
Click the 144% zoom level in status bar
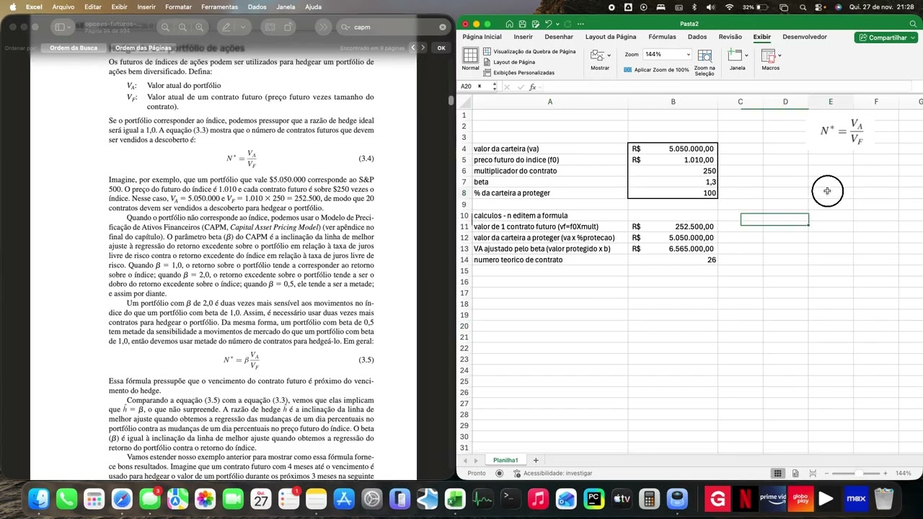(x=904, y=474)
